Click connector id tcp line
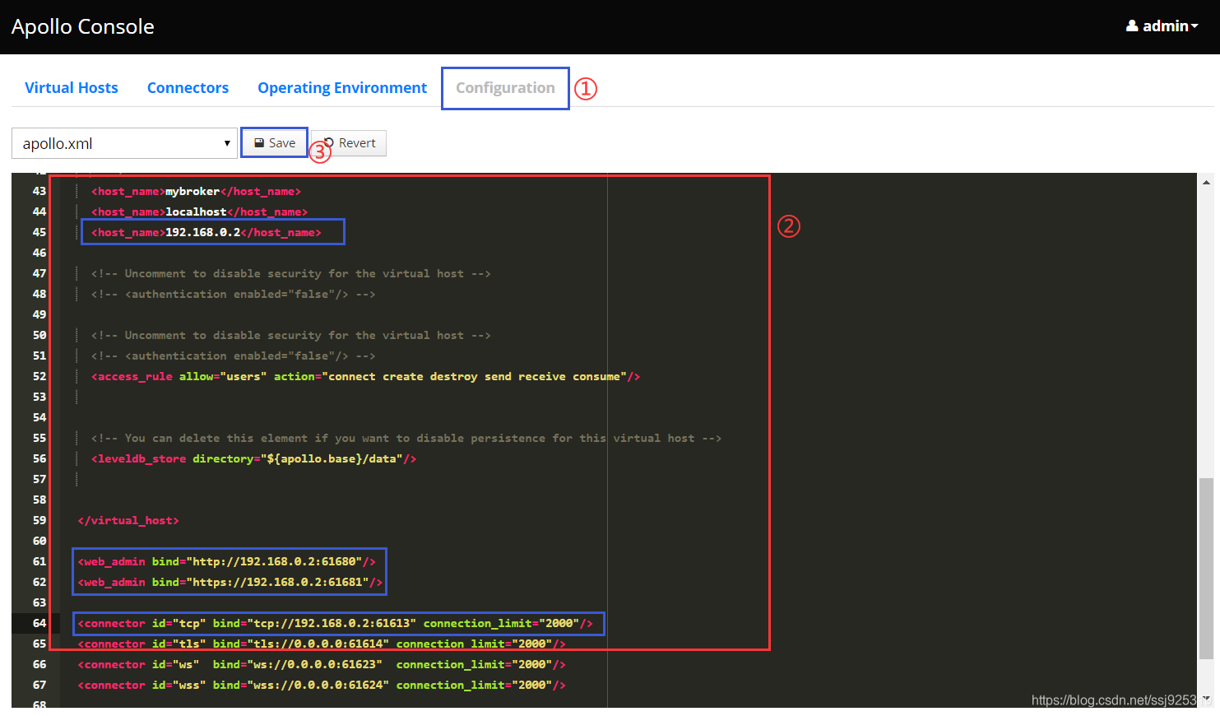 coord(336,623)
